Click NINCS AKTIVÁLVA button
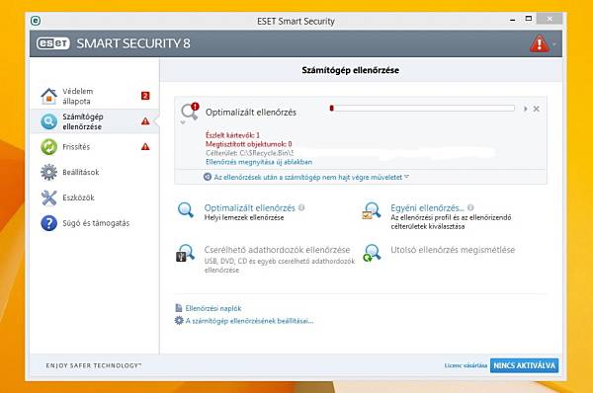The width and height of the screenshot is (593, 393). point(524,365)
